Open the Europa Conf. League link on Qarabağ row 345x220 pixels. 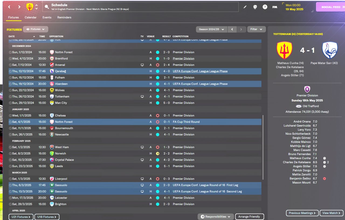[200, 71]
